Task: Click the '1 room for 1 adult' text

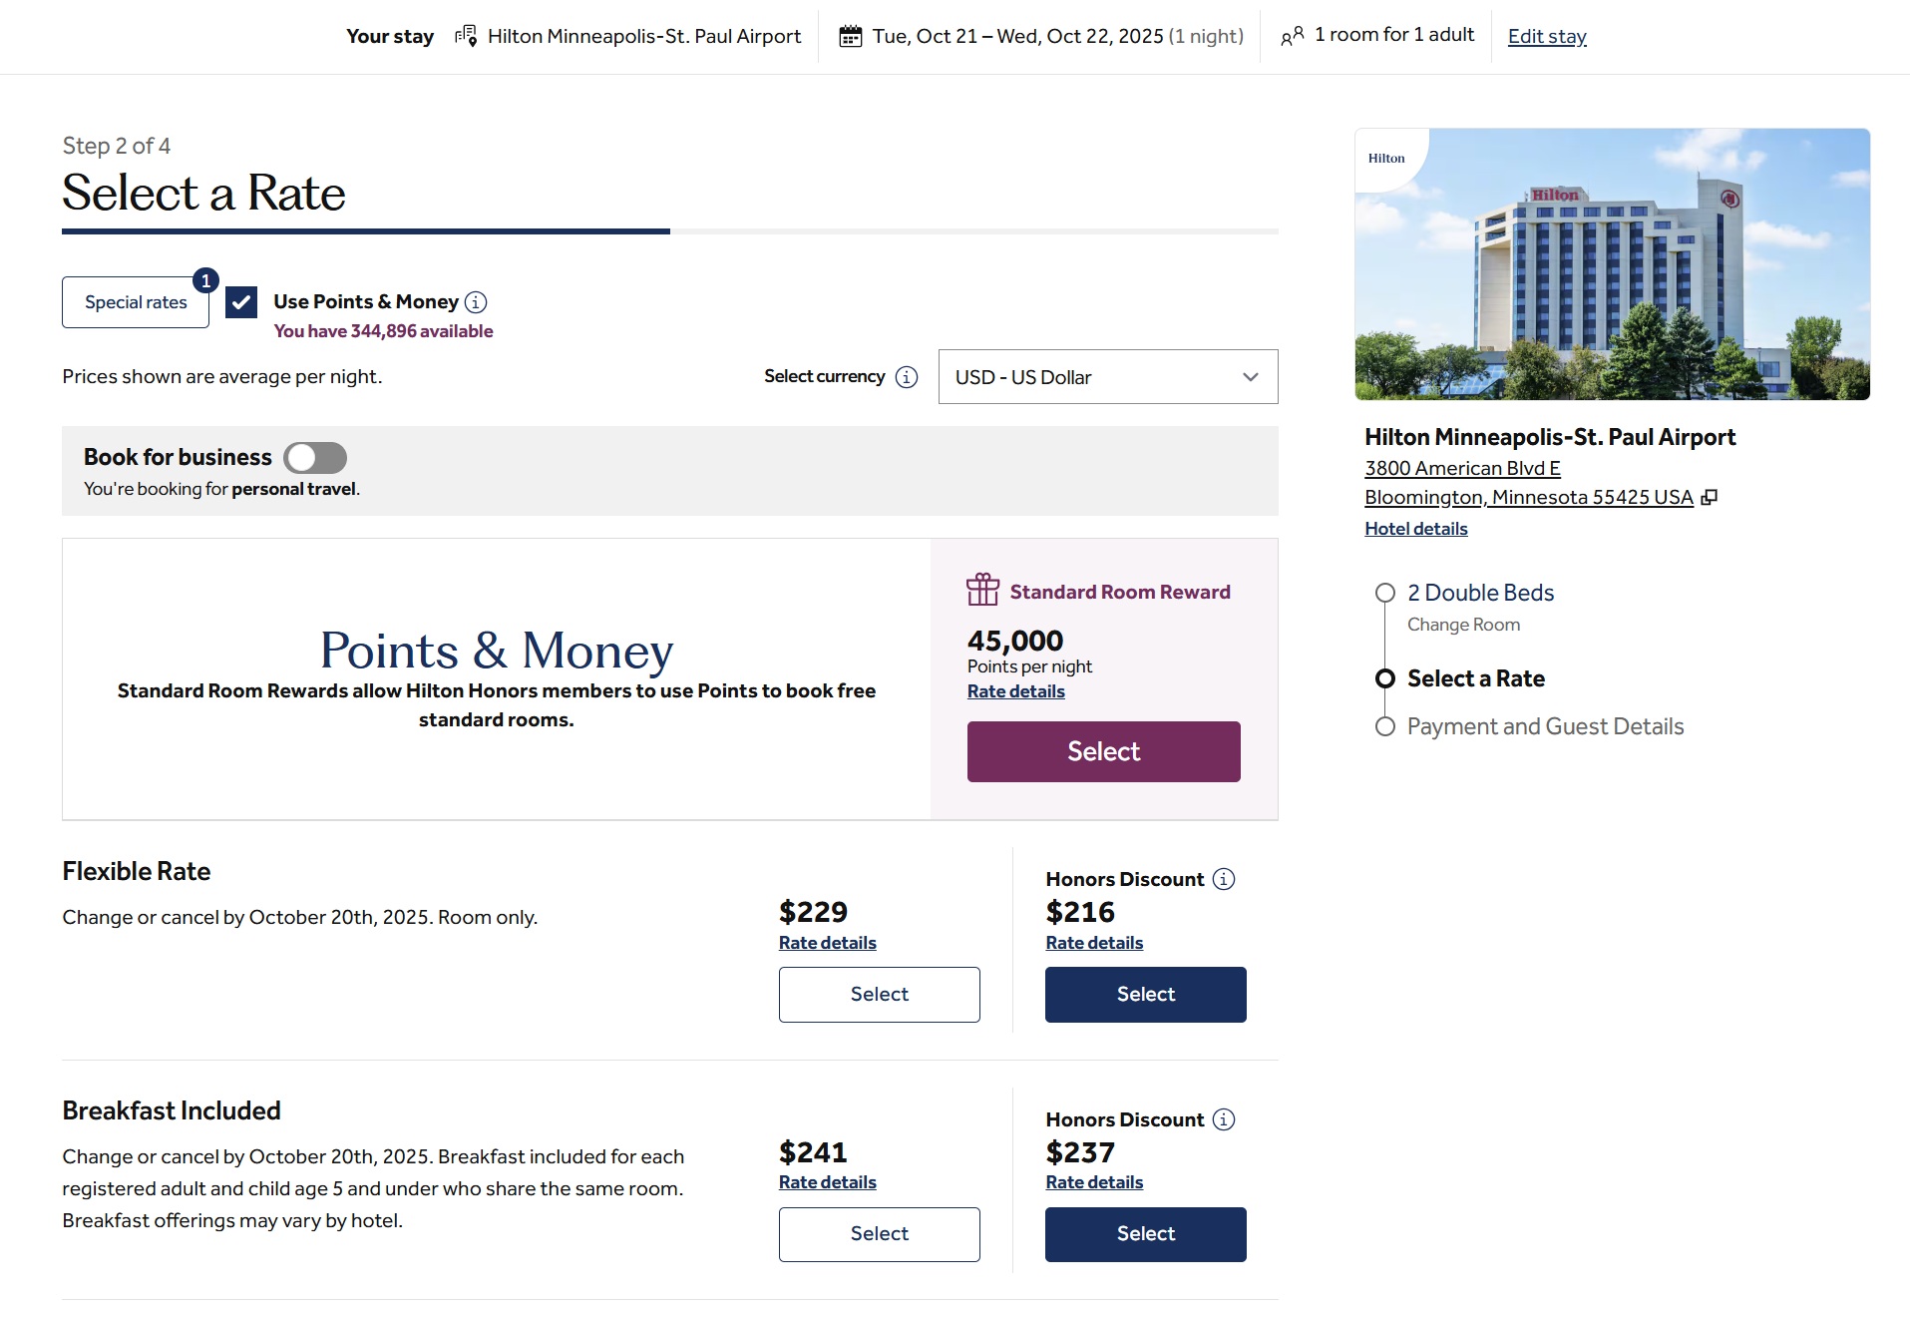Action: tap(1393, 35)
